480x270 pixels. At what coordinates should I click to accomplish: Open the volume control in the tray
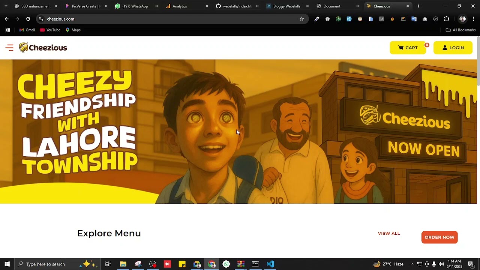441,264
